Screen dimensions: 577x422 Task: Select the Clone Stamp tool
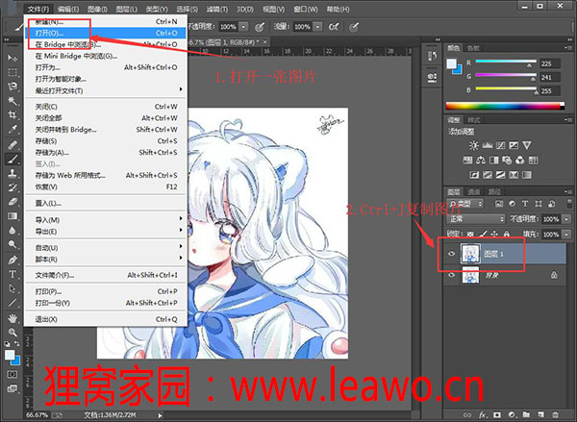coord(13,173)
